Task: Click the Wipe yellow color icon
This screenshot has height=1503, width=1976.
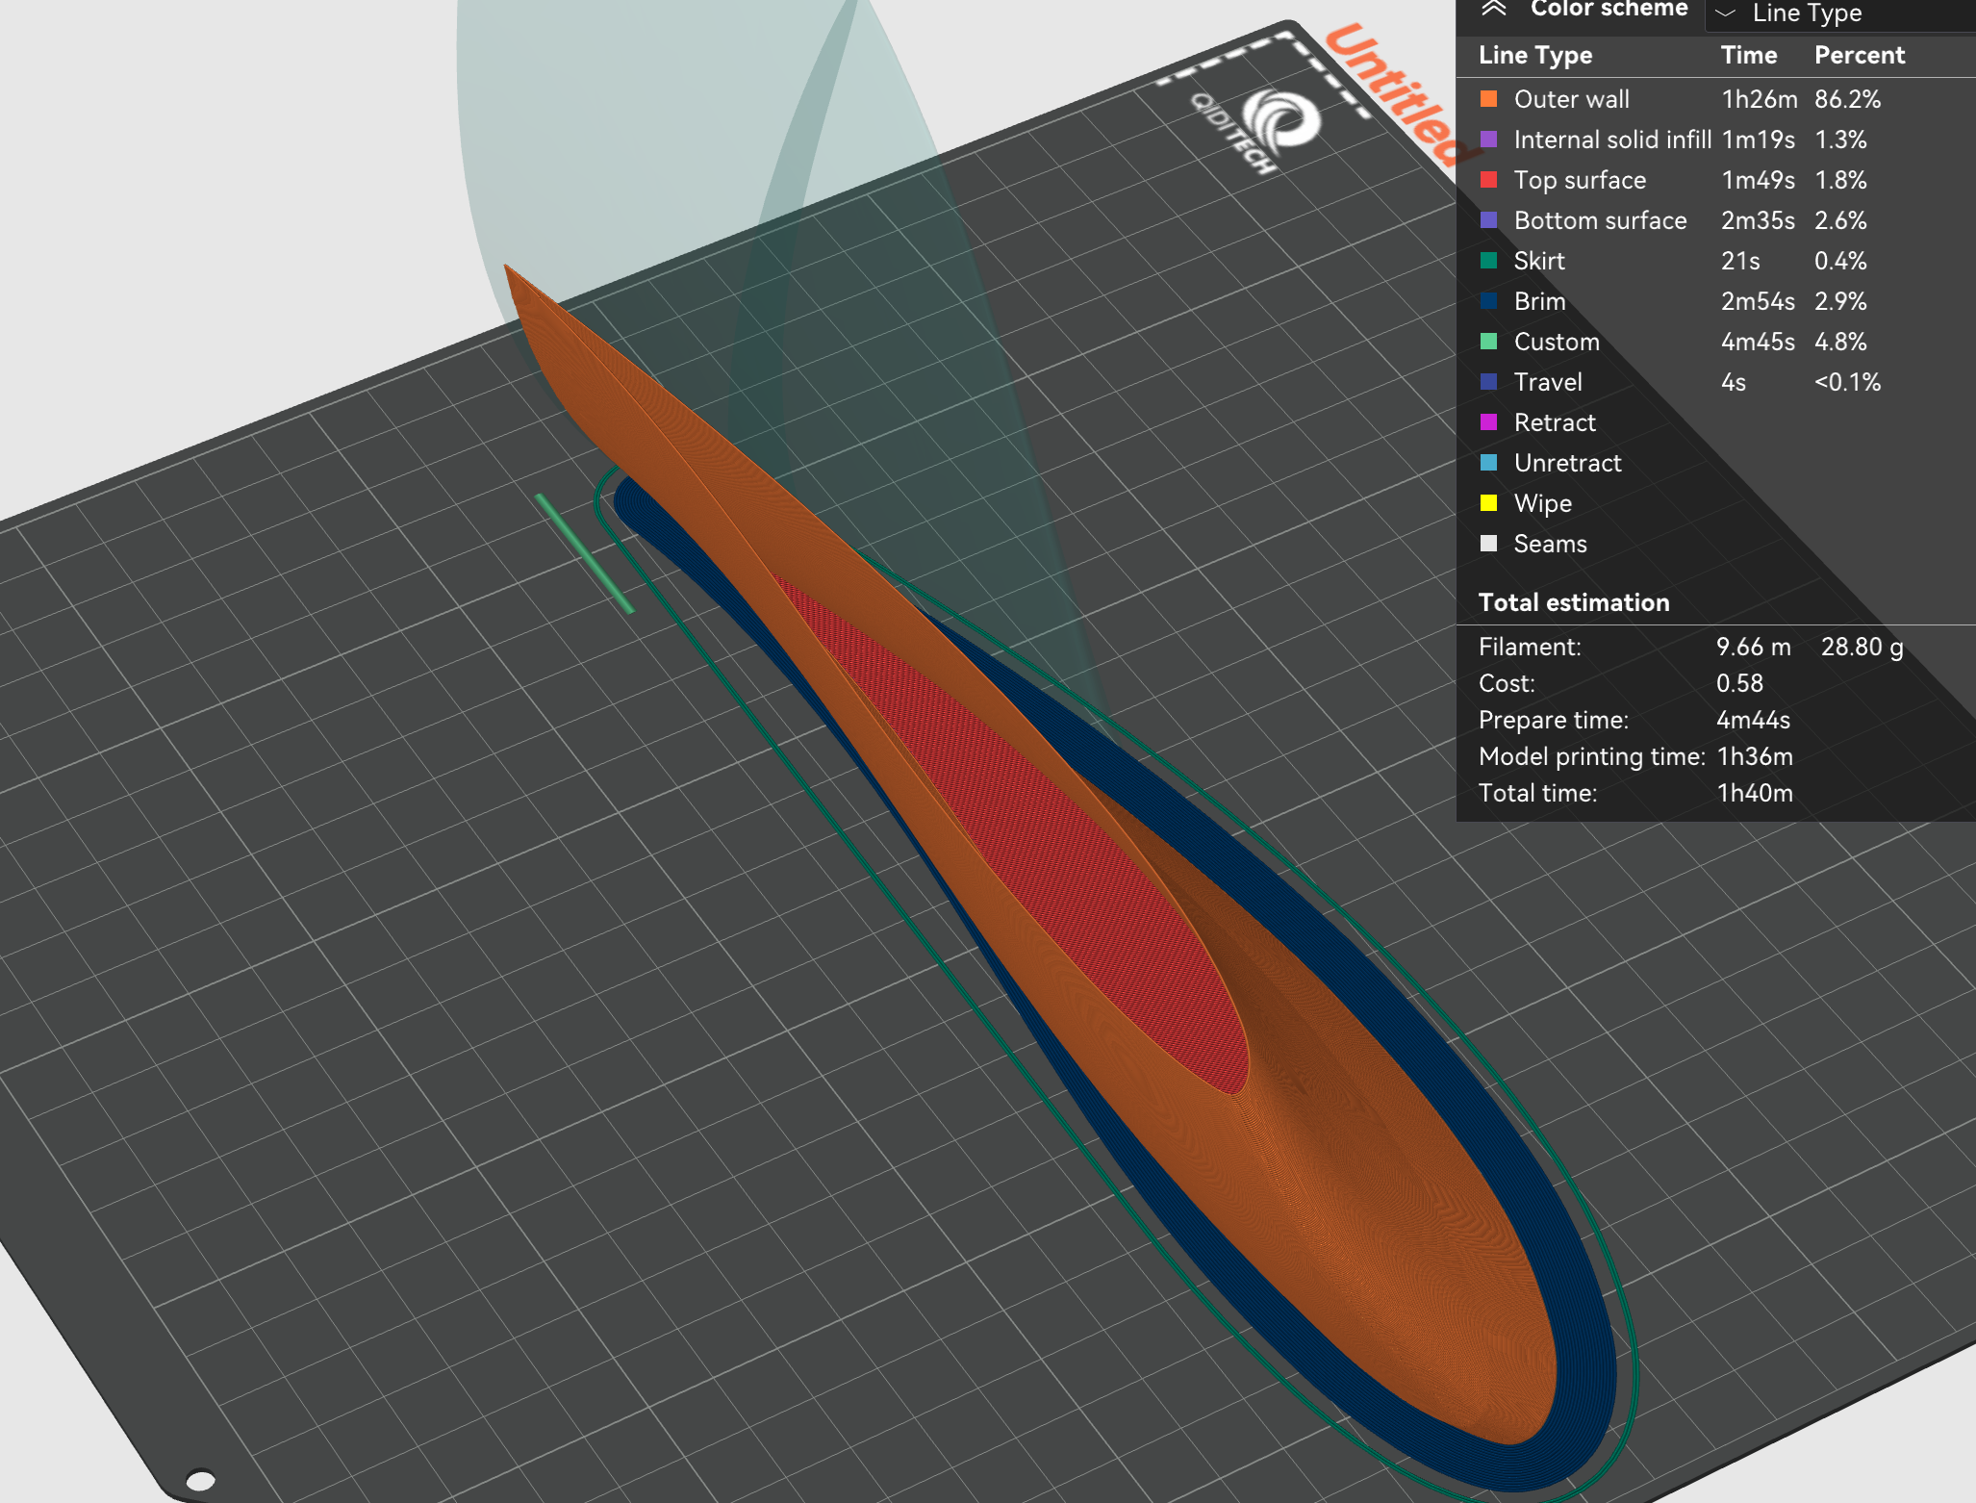Action: (x=1489, y=503)
